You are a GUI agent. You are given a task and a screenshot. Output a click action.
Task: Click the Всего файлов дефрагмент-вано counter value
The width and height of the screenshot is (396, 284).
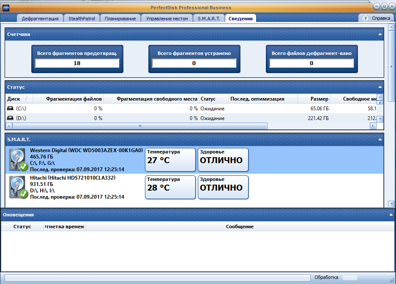coord(311,63)
